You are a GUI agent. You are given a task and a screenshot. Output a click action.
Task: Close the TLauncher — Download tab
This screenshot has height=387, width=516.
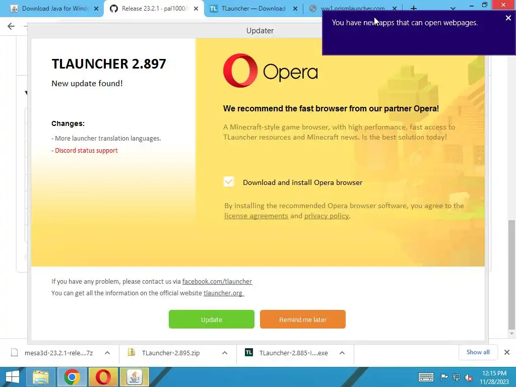tap(295, 9)
